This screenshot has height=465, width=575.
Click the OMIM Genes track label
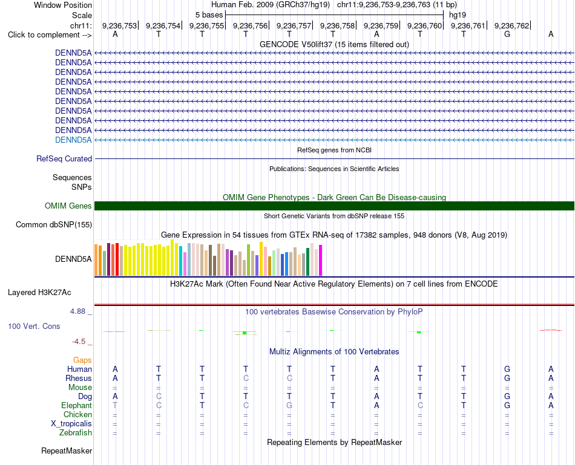(x=68, y=206)
